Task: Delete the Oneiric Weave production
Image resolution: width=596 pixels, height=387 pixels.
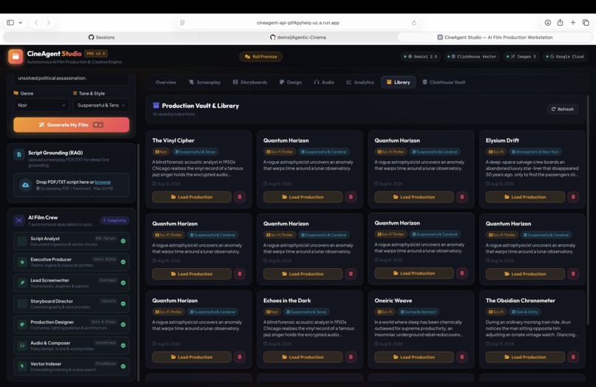Action: (x=462, y=357)
